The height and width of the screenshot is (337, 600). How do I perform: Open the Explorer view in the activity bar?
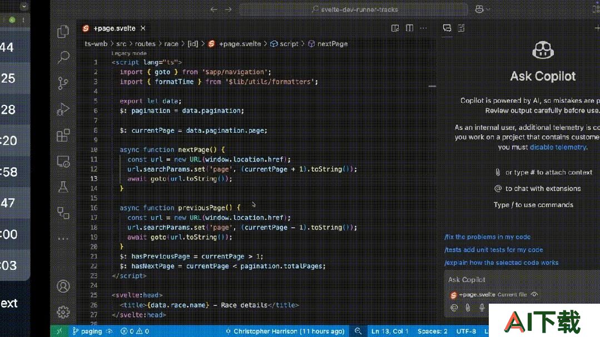[x=63, y=31]
